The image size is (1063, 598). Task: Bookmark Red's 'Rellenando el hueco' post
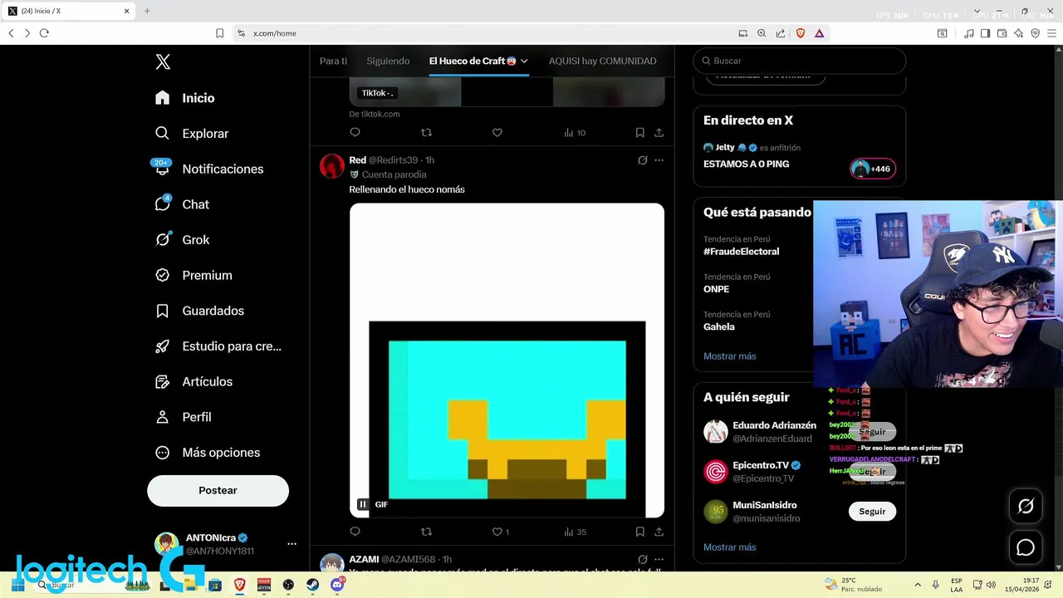pos(639,532)
